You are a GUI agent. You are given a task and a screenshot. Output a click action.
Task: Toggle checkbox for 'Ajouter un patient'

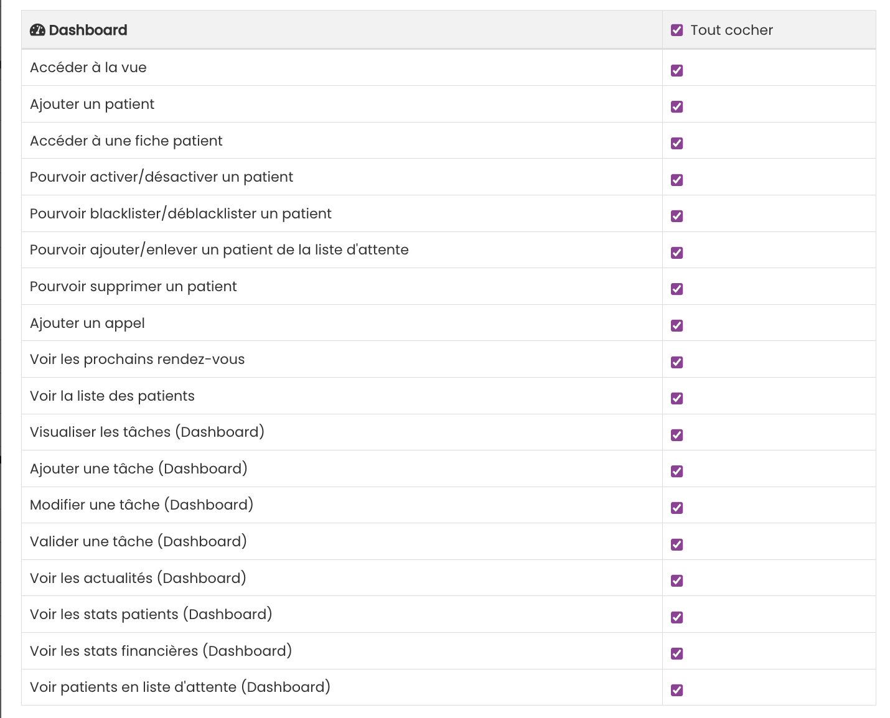[677, 106]
